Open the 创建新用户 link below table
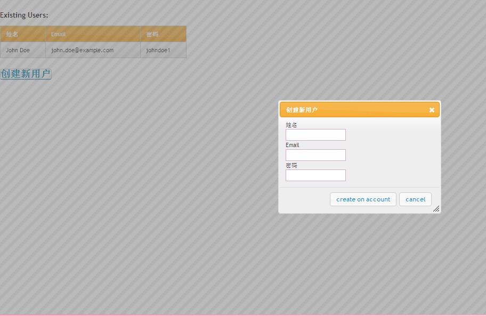Image resolution: width=486 pixels, height=316 pixels. tap(26, 74)
